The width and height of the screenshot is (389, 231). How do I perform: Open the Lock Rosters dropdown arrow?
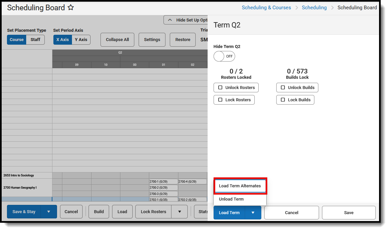coord(179,211)
